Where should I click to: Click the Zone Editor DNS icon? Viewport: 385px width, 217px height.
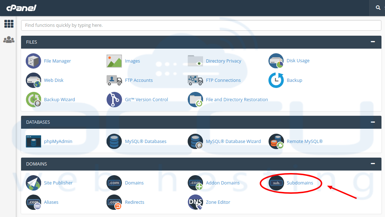(x=195, y=202)
